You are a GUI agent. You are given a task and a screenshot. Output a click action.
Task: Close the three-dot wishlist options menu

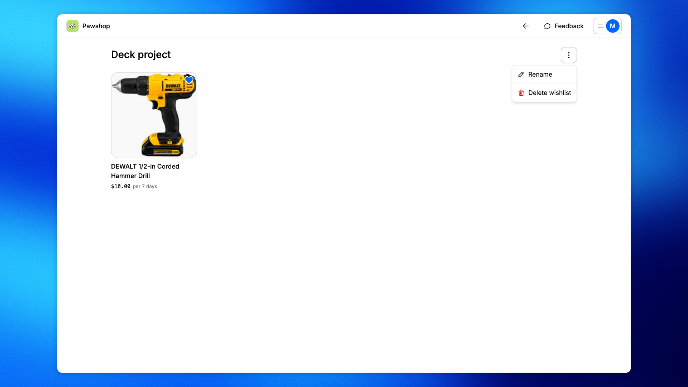tap(569, 55)
